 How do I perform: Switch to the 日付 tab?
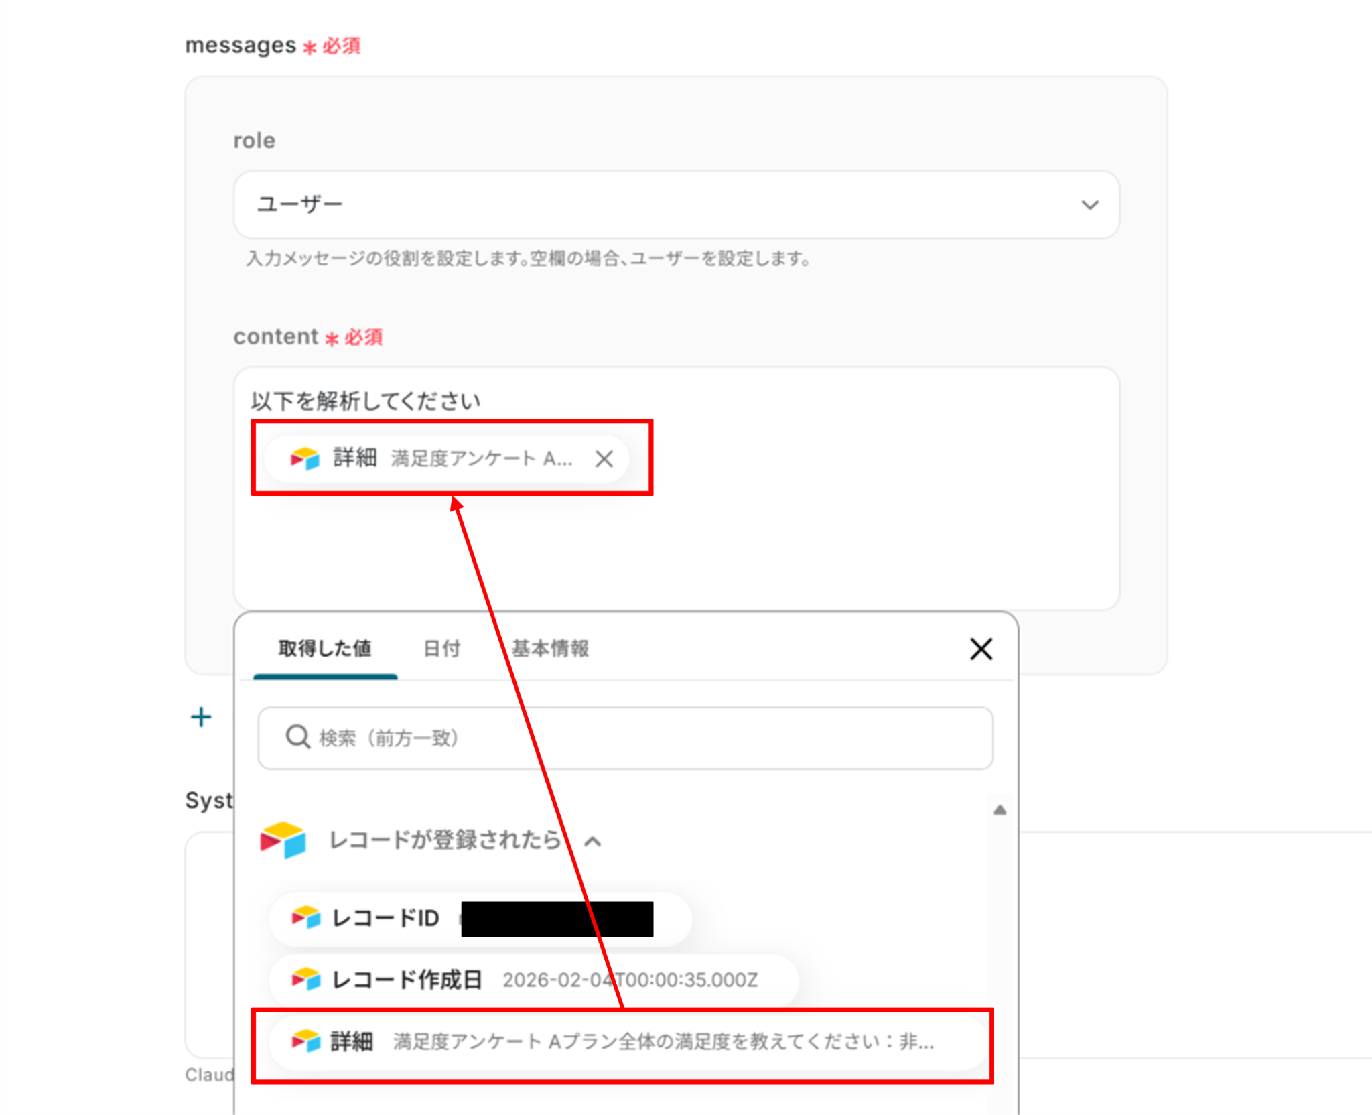(441, 649)
